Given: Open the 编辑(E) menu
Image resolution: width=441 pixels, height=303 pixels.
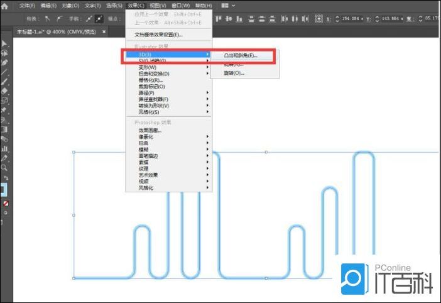Looking at the screenshot, I should [x=48, y=6].
